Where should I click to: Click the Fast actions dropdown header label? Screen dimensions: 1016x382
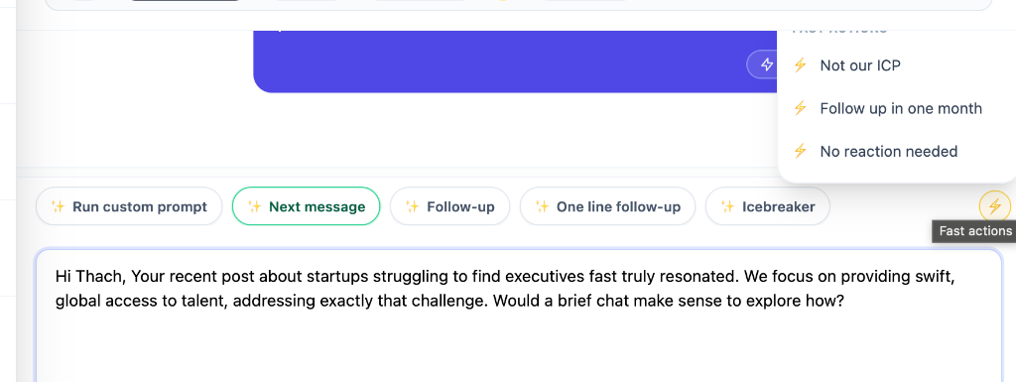(x=839, y=30)
